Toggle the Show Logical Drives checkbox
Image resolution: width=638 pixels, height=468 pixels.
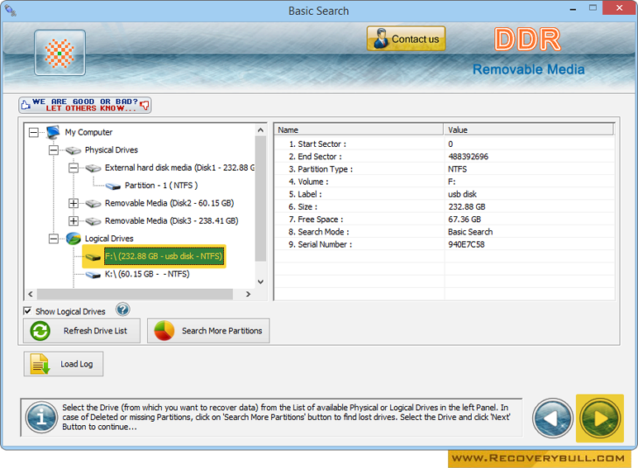click(27, 311)
